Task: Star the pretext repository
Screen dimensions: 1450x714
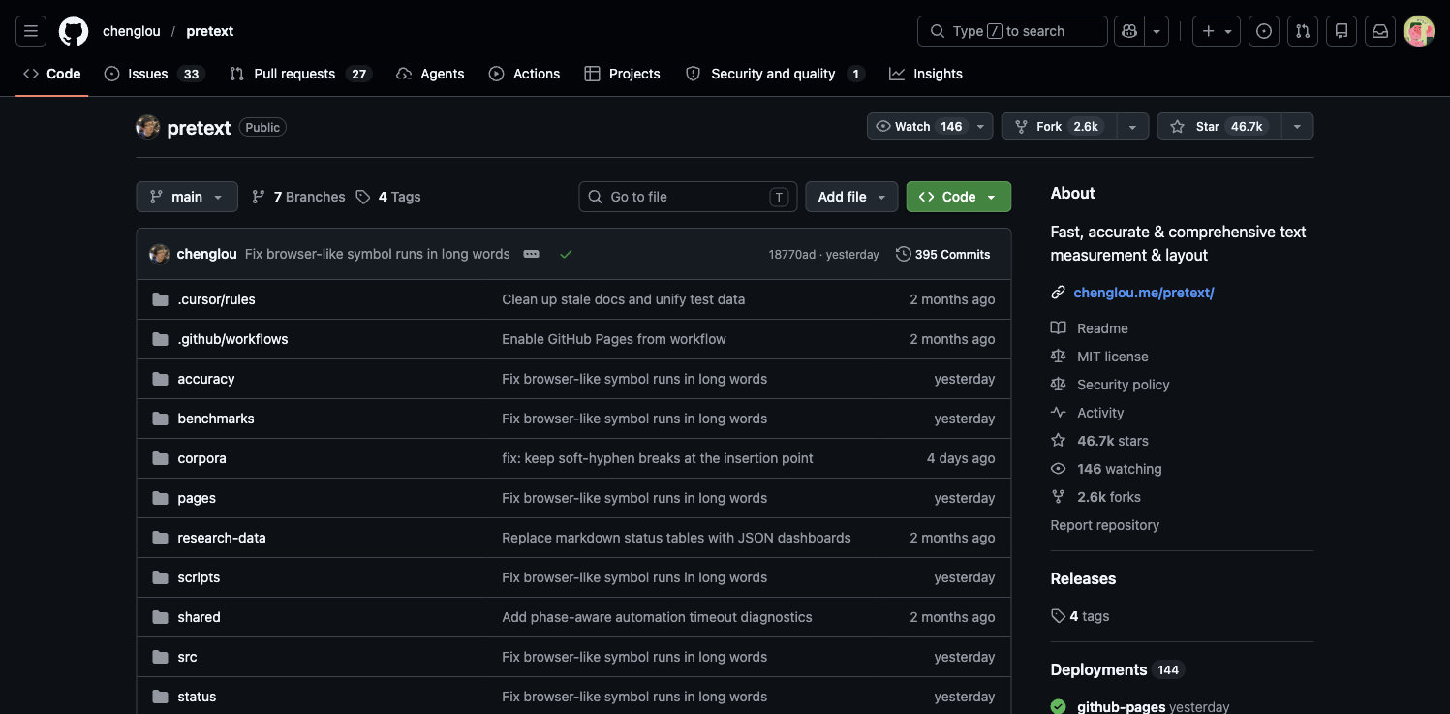Action: (x=1219, y=126)
